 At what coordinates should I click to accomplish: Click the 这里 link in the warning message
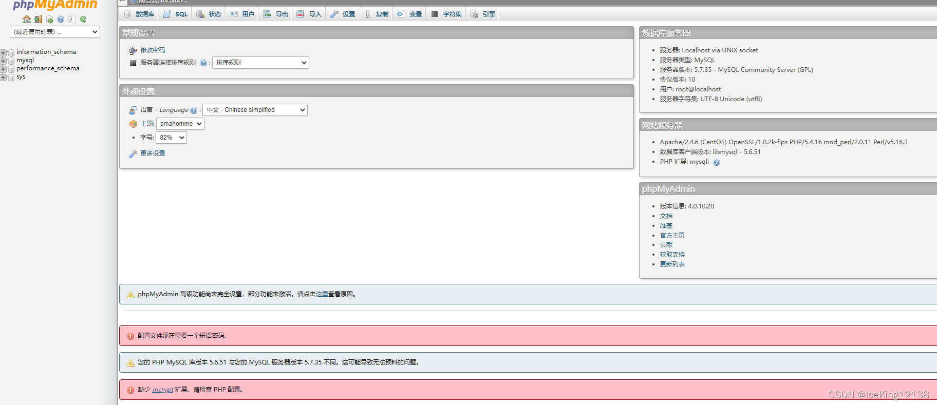tap(322, 294)
